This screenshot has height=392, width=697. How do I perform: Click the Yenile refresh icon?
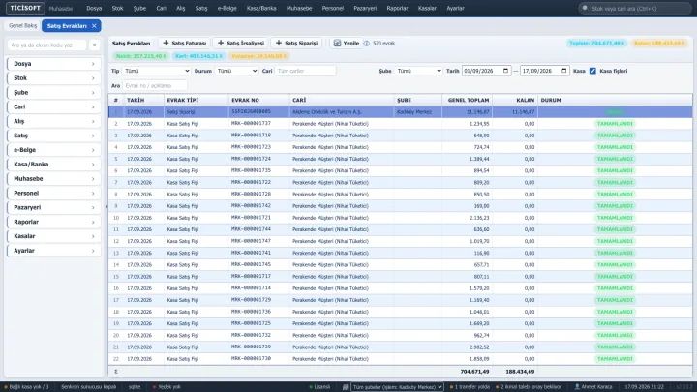click(337, 44)
